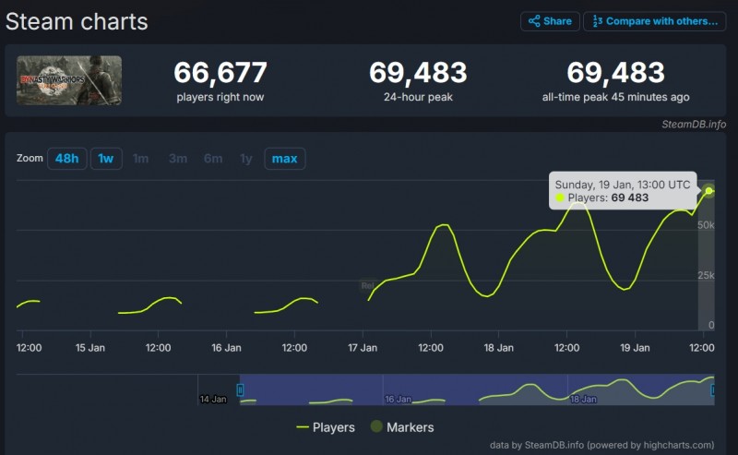Click the Share icon button
The width and height of the screenshot is (738, 455).
click(x=550, y=21)
